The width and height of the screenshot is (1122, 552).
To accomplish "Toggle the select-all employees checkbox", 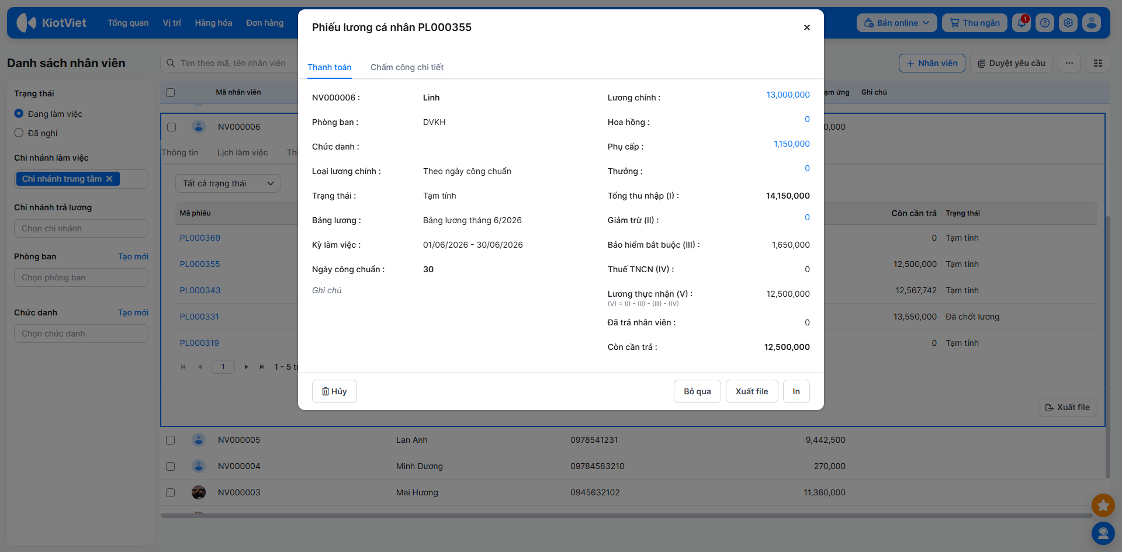I will coord(171,92).
